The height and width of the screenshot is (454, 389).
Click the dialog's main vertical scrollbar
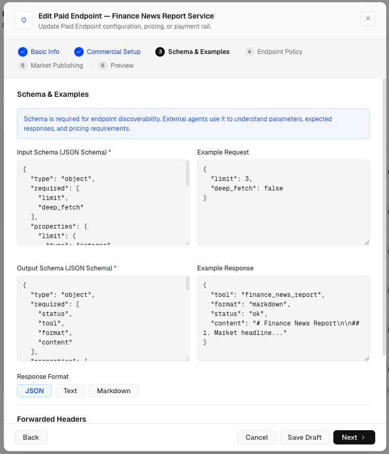click(x=384, y=217)
